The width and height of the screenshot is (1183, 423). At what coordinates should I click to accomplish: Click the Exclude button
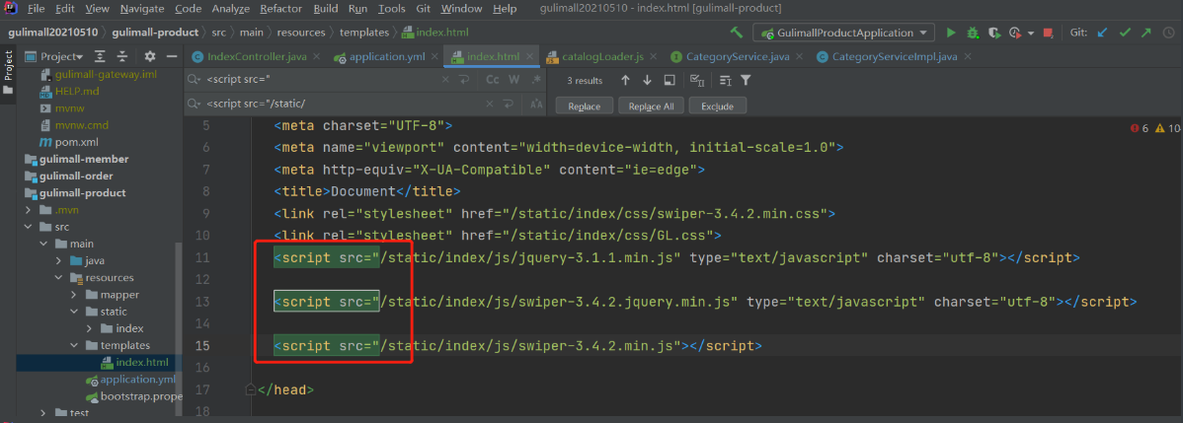pos(717,106)
